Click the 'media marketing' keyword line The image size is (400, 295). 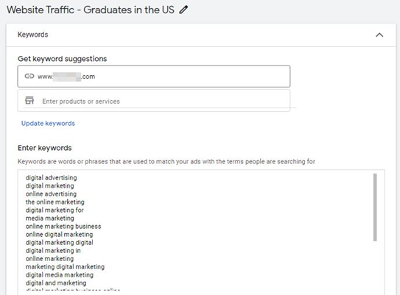coord(50,218)
